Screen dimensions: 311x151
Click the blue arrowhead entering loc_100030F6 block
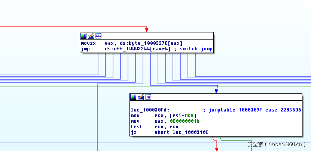pyautogui.click(x=216, y=91)
